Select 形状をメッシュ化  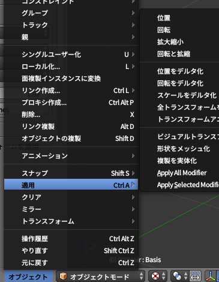click(x=179, y=149)
